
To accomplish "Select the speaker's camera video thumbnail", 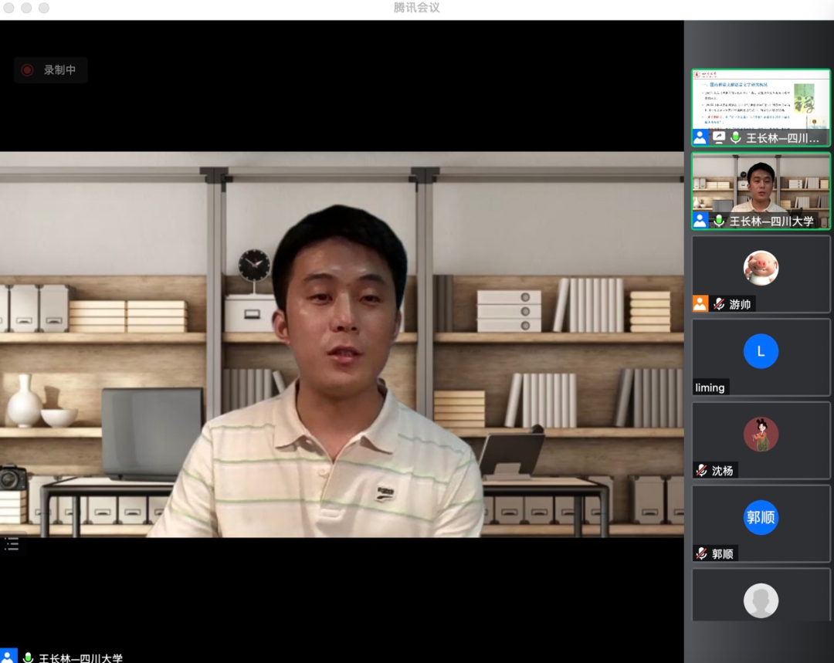I will [761, 184].
